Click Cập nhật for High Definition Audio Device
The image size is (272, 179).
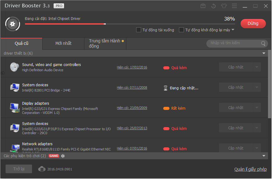click(236, 67)
